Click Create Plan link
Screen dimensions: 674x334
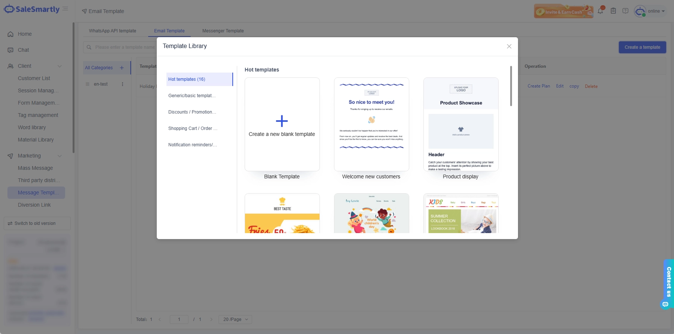click(x=539, y=86)
